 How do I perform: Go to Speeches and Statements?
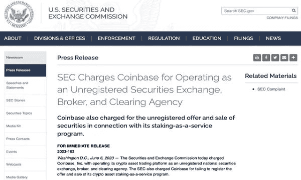(x=25, y=85)
